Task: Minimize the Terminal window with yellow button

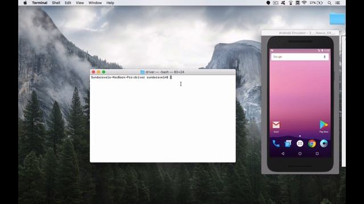Action: click(98, 72)
